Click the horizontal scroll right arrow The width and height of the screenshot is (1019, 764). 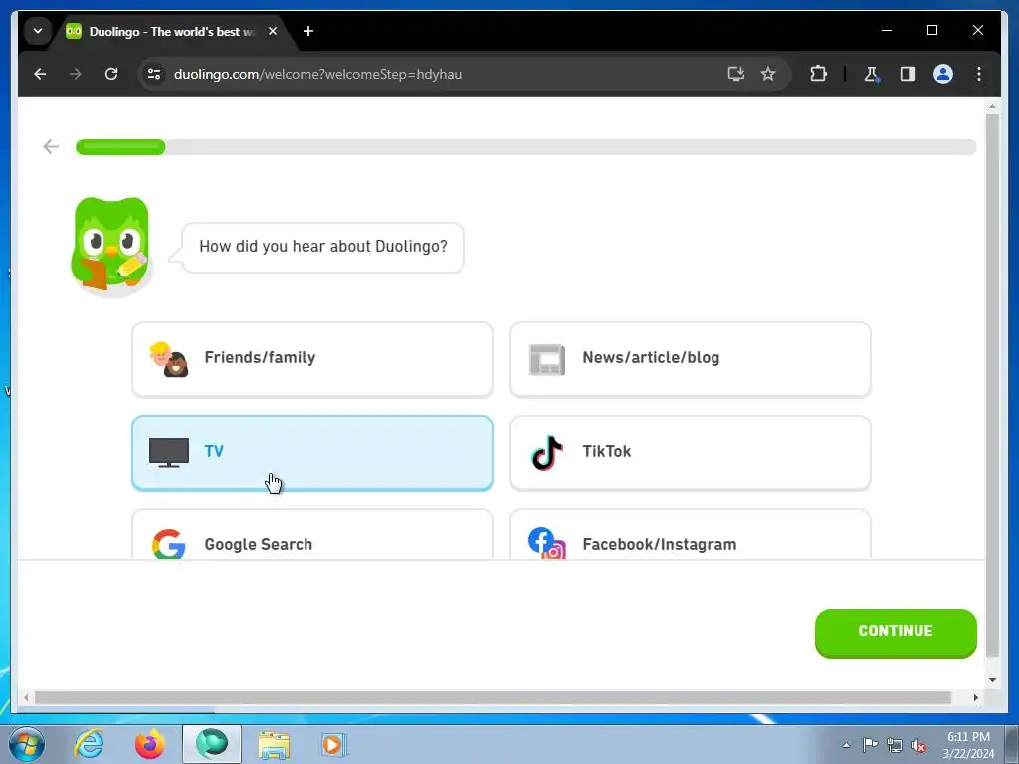point(975,697)
